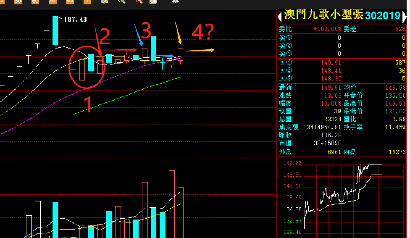Click the 最新 latest price 149.91

(331, 88)
